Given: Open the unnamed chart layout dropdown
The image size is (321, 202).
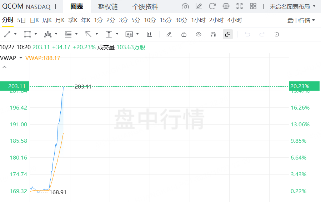Looking at the screenshot, I should pos(292,6).
